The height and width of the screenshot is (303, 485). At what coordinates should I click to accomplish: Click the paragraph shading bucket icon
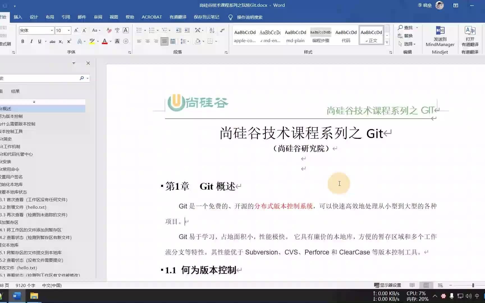(198, 42)
